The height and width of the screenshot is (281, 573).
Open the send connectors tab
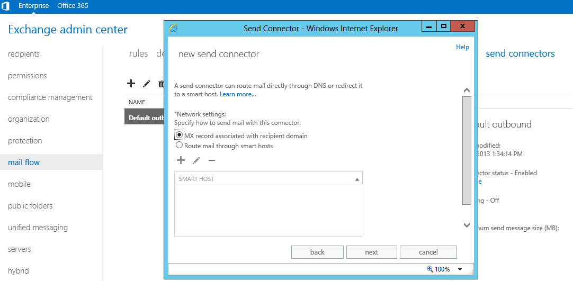click(x=520, y=53)
